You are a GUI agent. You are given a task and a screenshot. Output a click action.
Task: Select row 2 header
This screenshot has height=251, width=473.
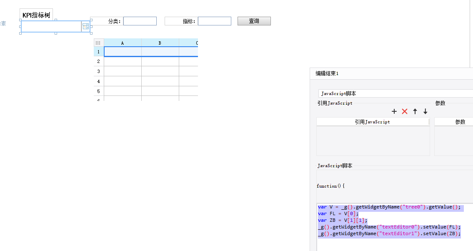(99, 61)
